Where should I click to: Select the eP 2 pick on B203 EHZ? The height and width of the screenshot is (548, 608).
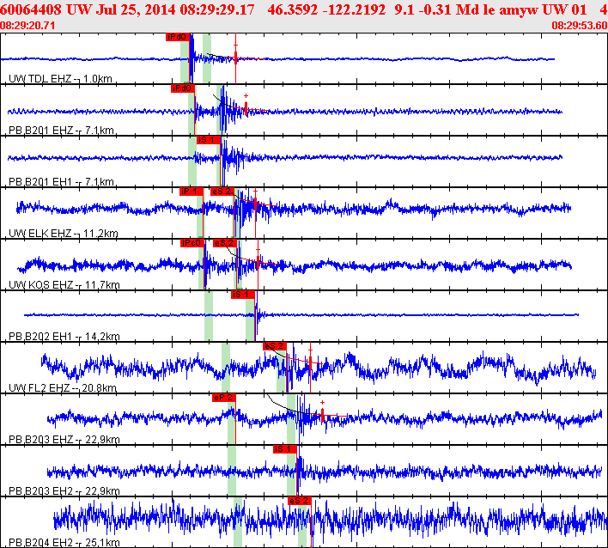click(224, 398)
